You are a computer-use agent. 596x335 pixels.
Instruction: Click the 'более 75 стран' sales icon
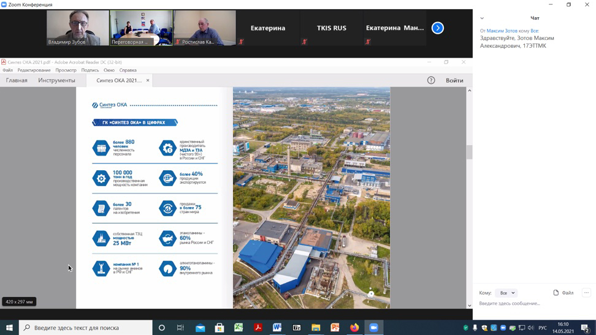(x=167, y=208)
